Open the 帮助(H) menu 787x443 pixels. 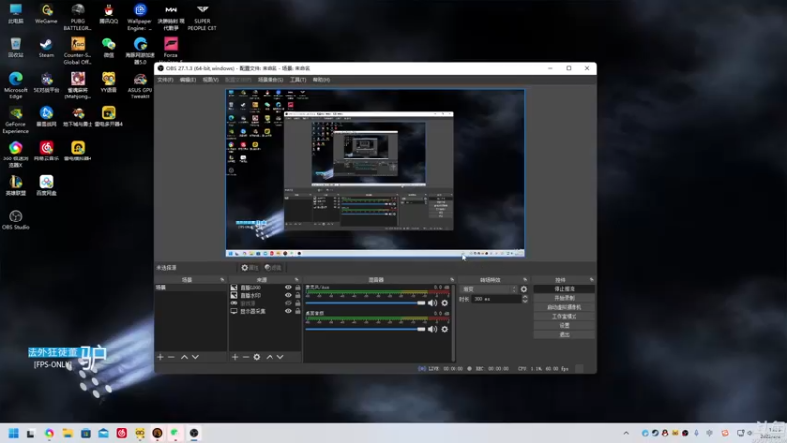tap(321, 80)
